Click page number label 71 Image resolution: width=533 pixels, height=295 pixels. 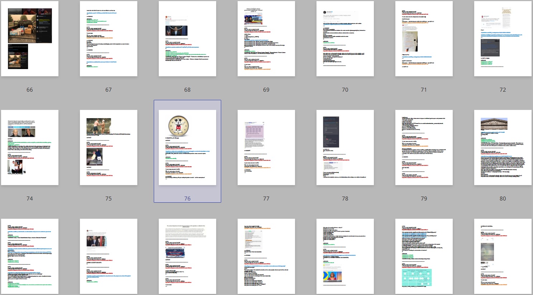424,90
